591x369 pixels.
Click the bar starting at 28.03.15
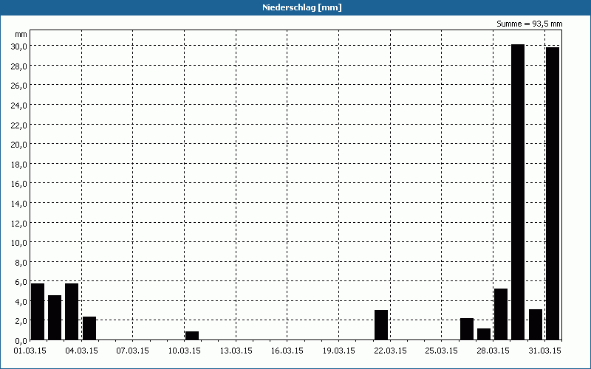coord(501,314)
